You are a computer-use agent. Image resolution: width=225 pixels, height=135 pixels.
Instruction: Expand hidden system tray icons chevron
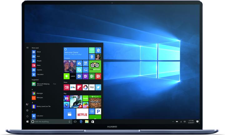point(173,122)
